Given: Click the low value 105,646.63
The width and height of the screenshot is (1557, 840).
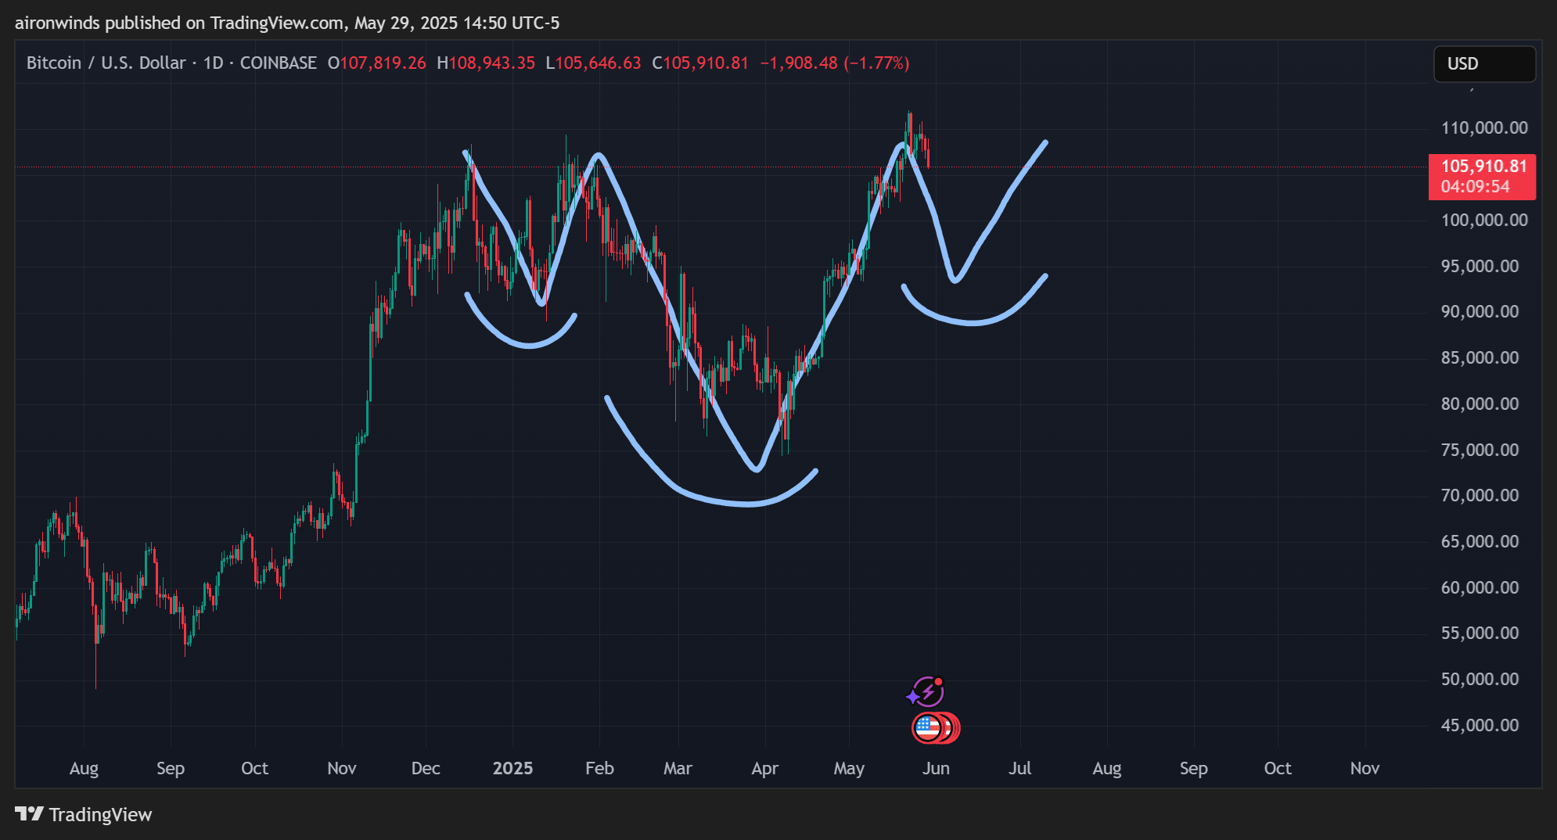Looking at the screenshot, I should tap(598, 63).
